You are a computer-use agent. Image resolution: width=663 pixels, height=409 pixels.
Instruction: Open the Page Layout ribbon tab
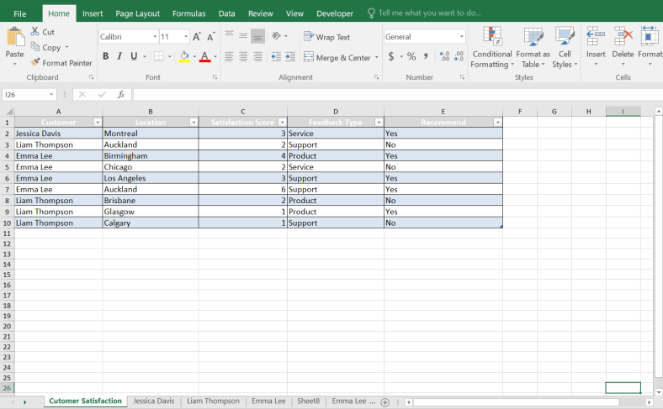pos(137,13)
